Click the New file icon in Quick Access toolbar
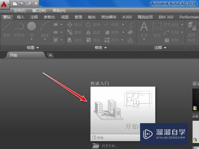 [15, 4]
